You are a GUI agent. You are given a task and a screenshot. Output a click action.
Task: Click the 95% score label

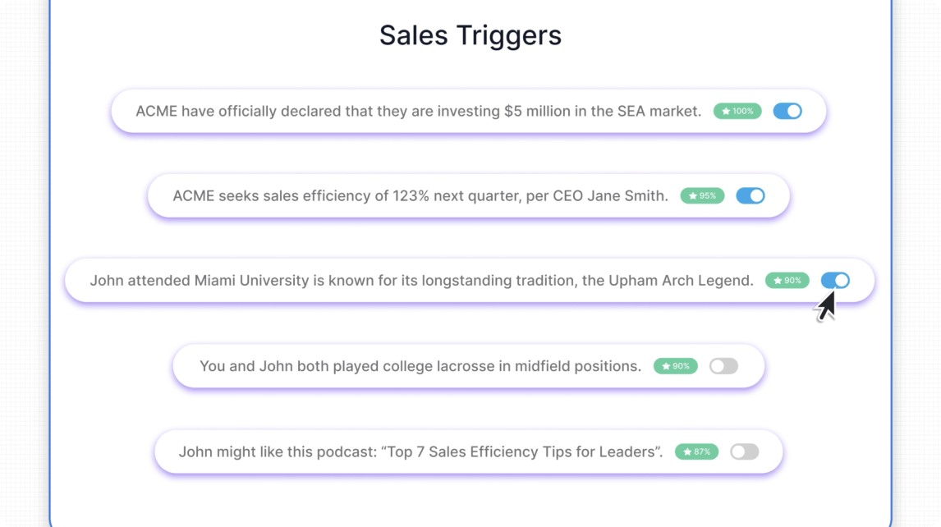(x=707, y=196)
